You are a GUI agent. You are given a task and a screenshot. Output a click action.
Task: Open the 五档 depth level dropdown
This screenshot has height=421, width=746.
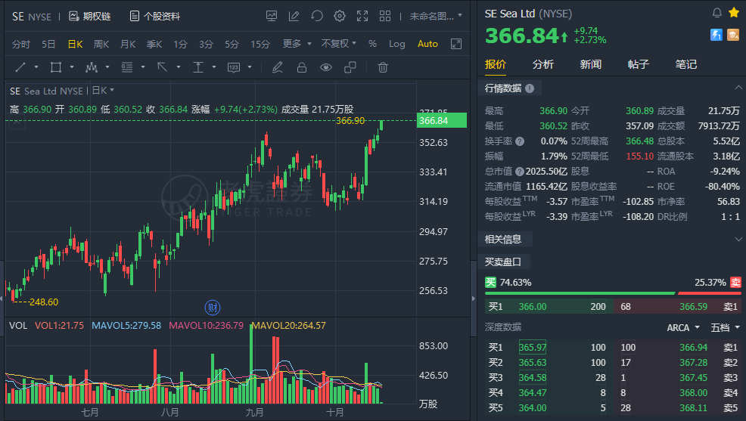pos(725,327)
